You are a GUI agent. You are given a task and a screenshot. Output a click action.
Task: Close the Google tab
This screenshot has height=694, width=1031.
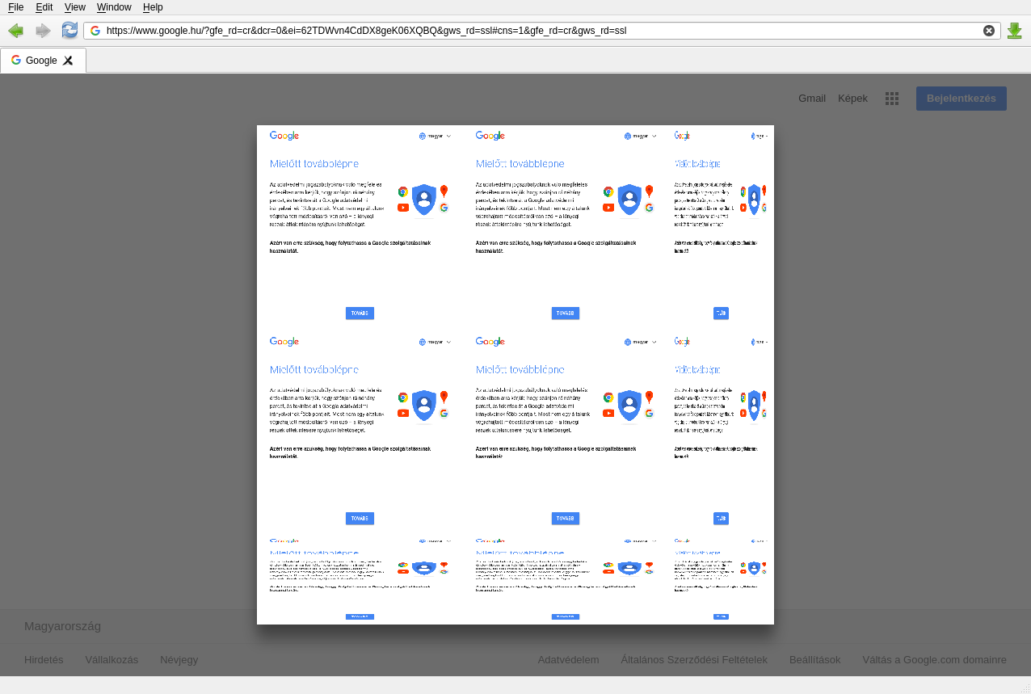coord(68,61)
